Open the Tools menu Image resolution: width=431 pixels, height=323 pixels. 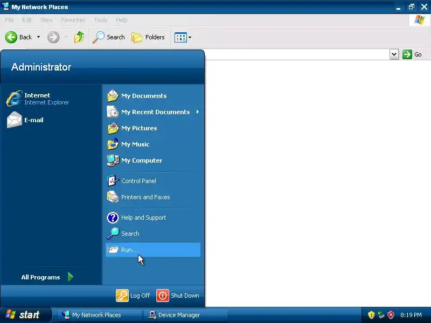[x=101, y=20]
